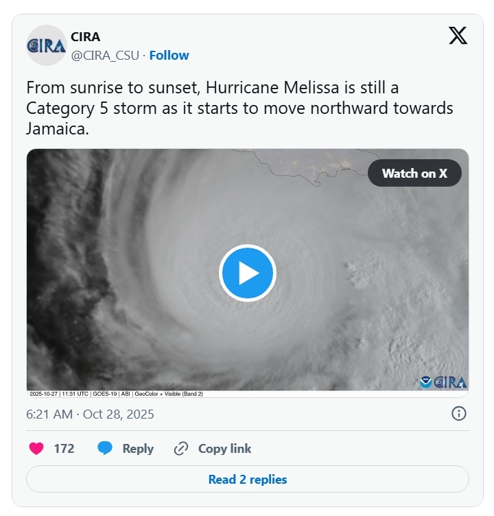Follow the CIRA_CSU account

point(169,55)
